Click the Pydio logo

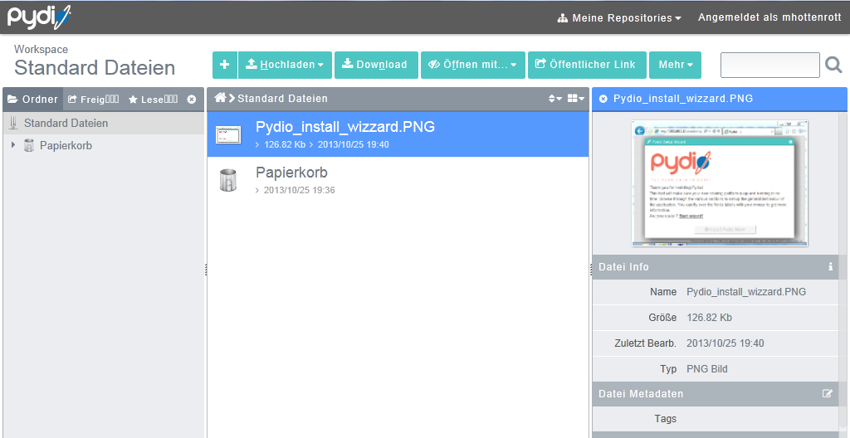(x=39, y=17)
